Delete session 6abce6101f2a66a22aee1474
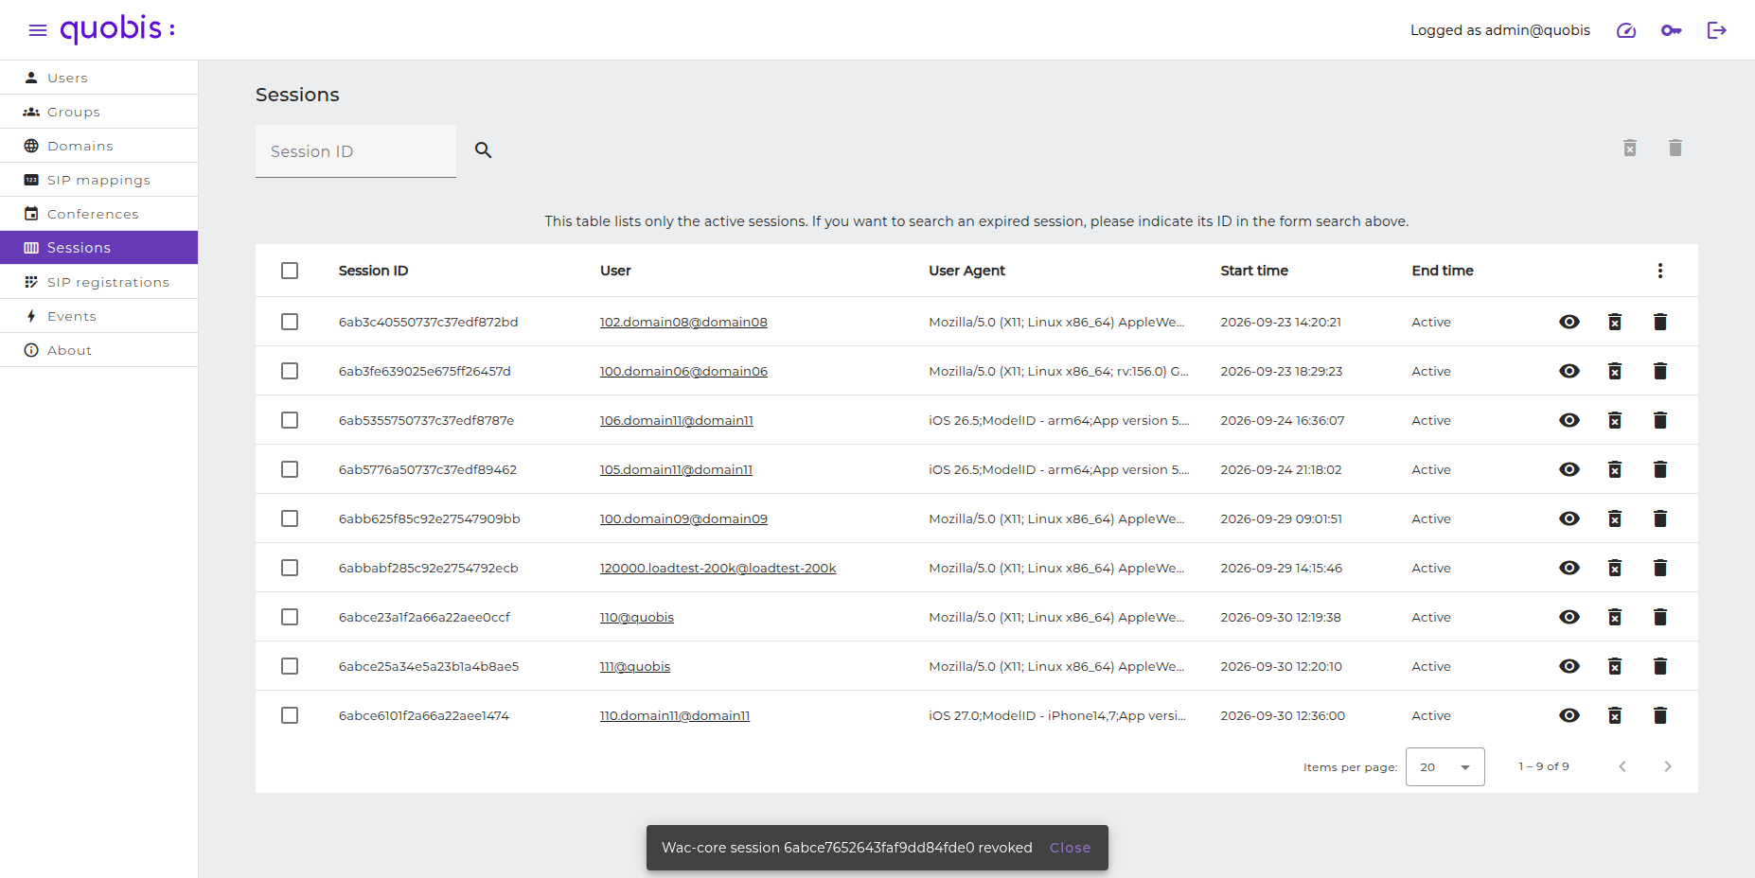This screenshot has width=1755, height=878. pyautogui.click(x=1660, y=715)
